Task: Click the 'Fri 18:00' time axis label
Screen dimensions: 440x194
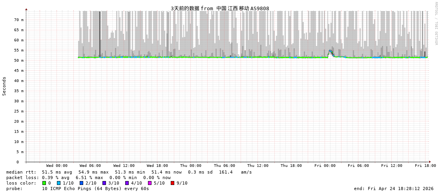Action: (x=425, y=166)
